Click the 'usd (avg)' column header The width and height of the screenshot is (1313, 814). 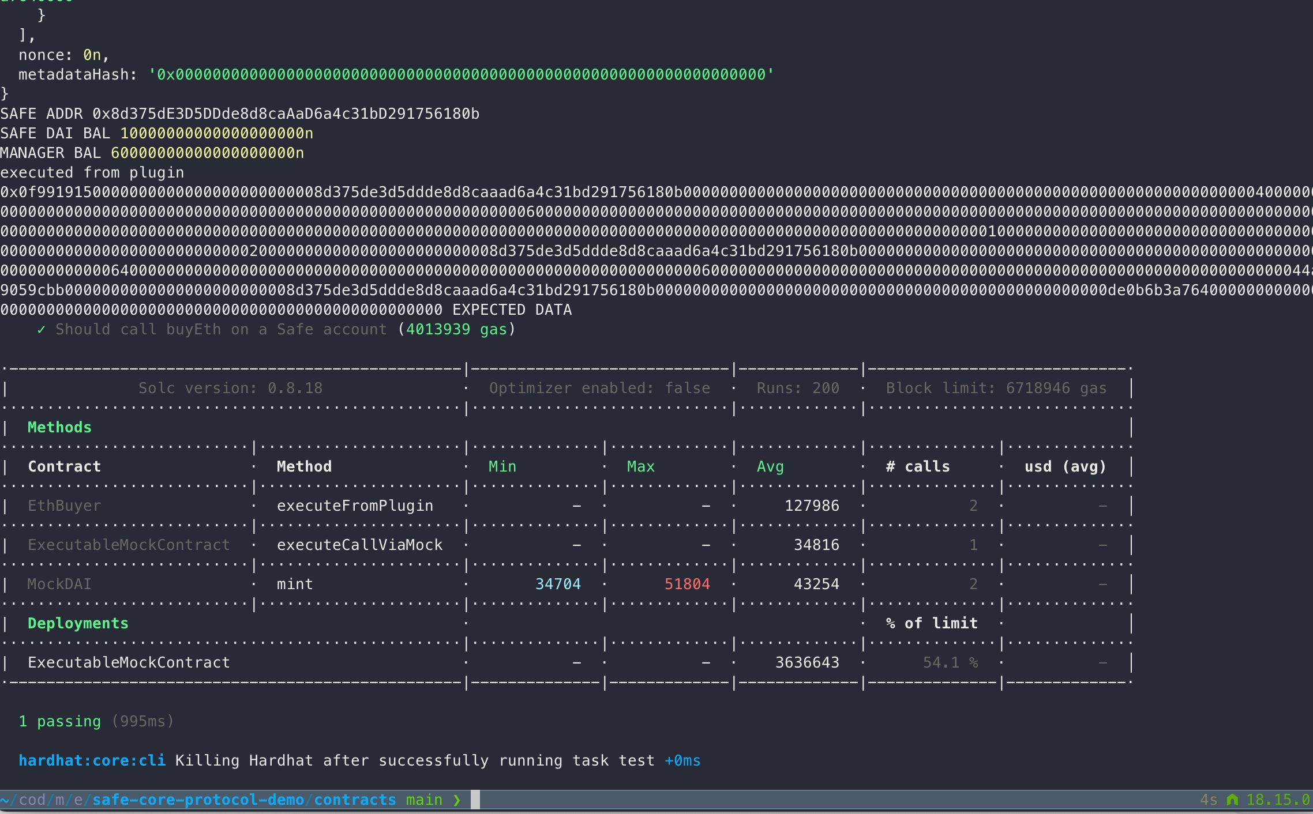pyautogui.click(x=1066, y=466)
